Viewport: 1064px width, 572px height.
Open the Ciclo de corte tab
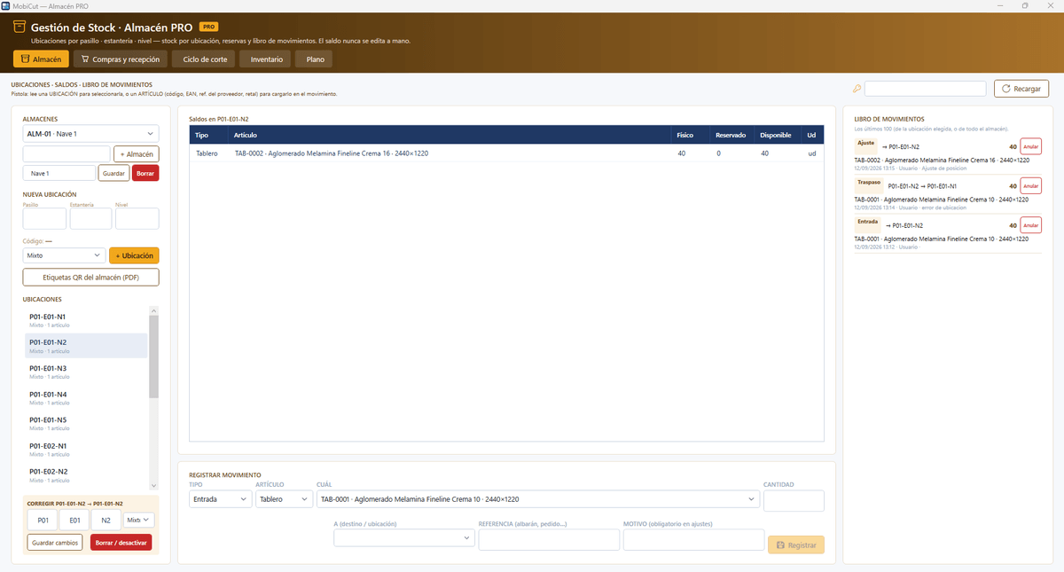click(x=205, y=59)
